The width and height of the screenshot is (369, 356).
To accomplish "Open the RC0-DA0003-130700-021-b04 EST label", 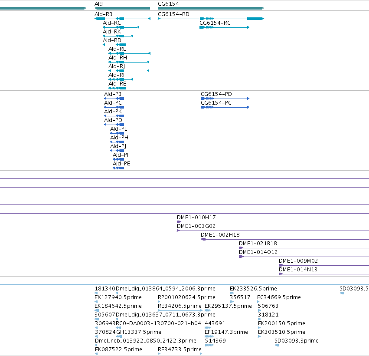I will click(x=158, y=323).
